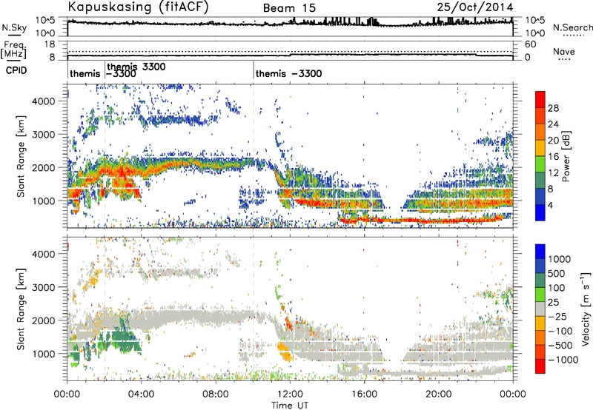Click the 'N.Sky' legend label
The width and height of the screenshot is (593, 410).
pyautogui.click(x=14, y=27)
